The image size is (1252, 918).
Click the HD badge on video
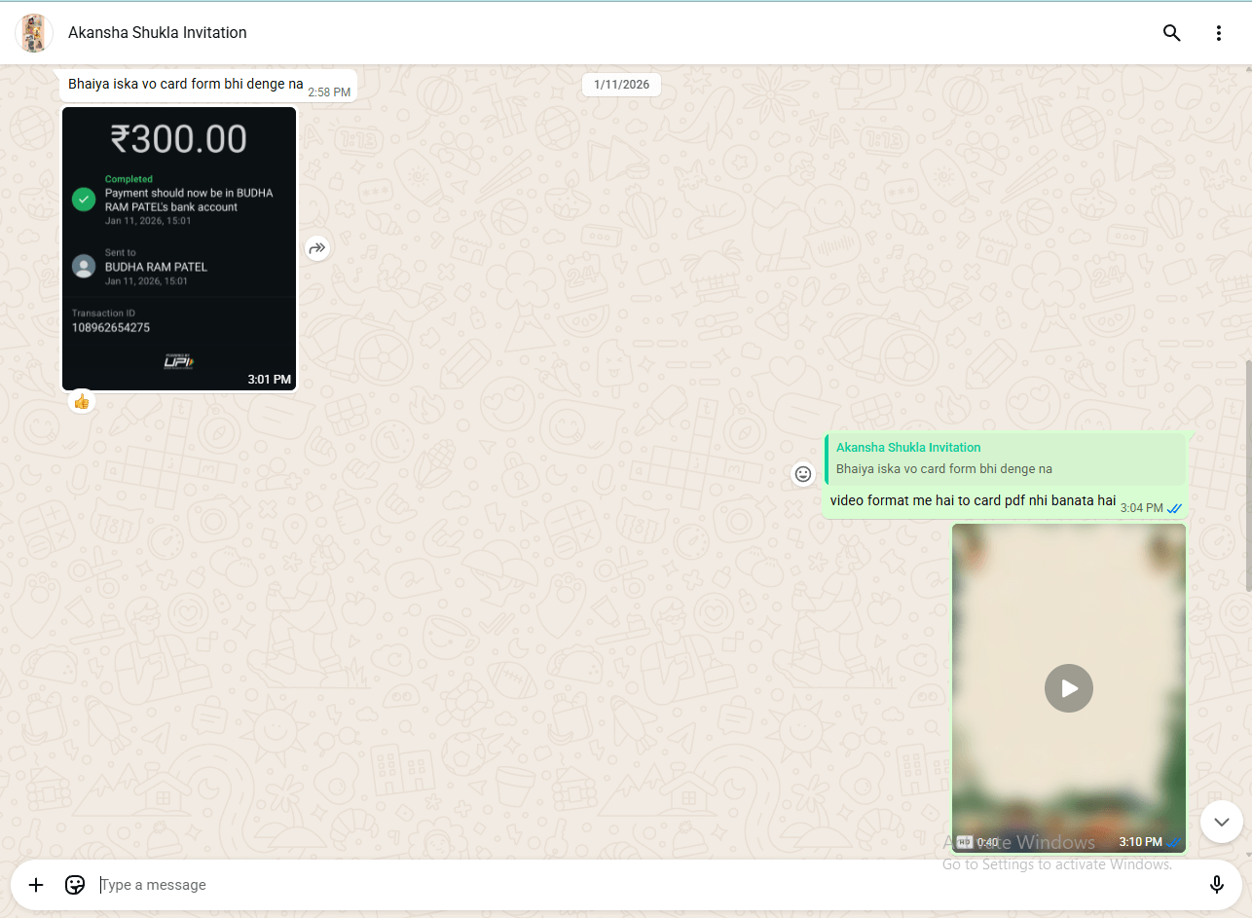(964, 842)
